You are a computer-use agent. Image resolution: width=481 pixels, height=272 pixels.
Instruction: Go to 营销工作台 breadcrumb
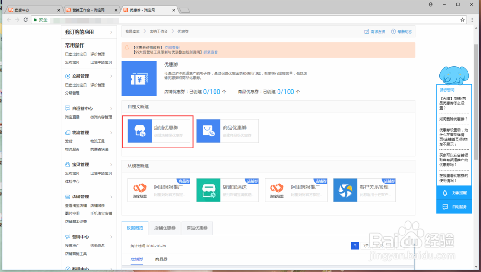tap(159, 31)
